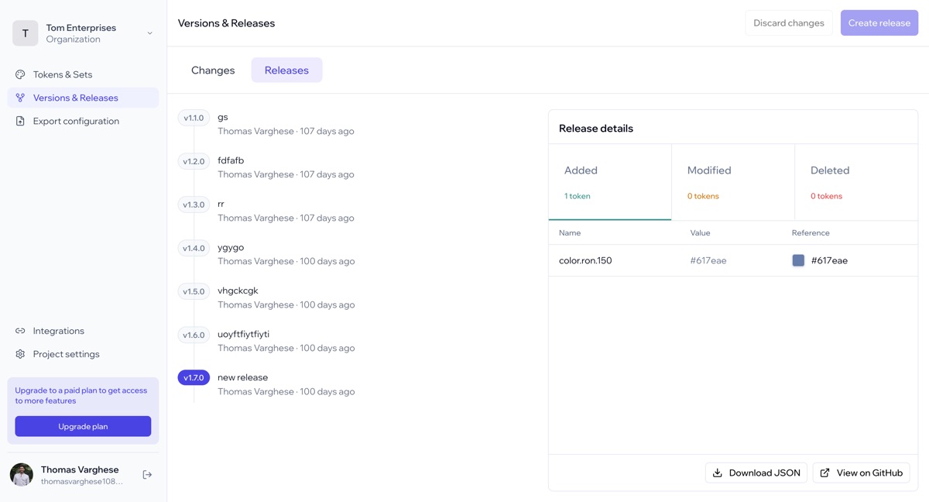Click the color.ron.150 token name
The image size is (929, 502).
pos(585,260)
